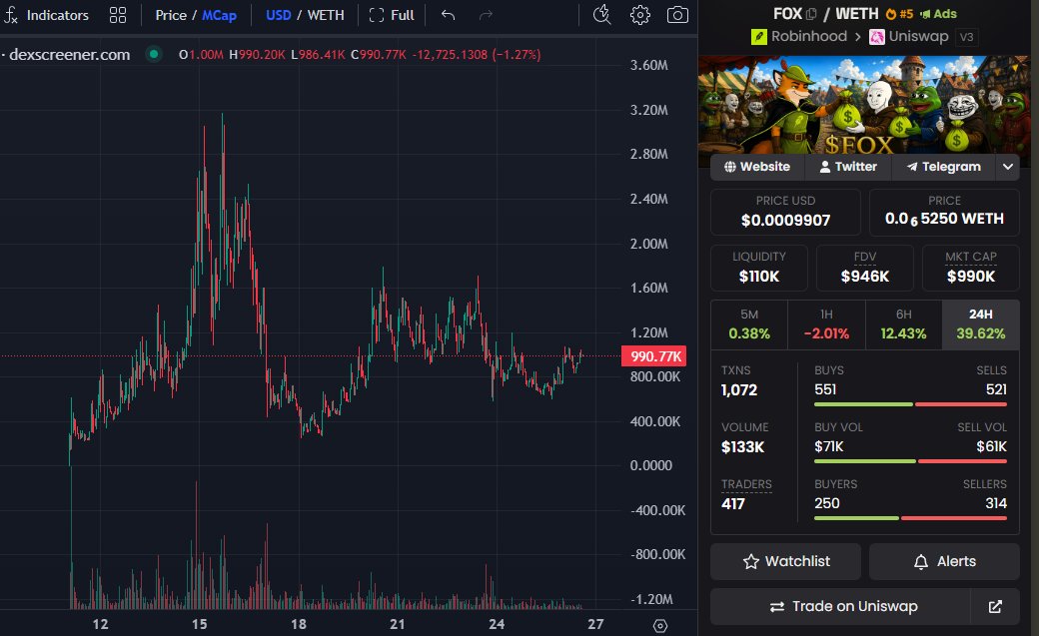Select the 6H timeframe tab
1039x636 pixels.
[904, 324]
